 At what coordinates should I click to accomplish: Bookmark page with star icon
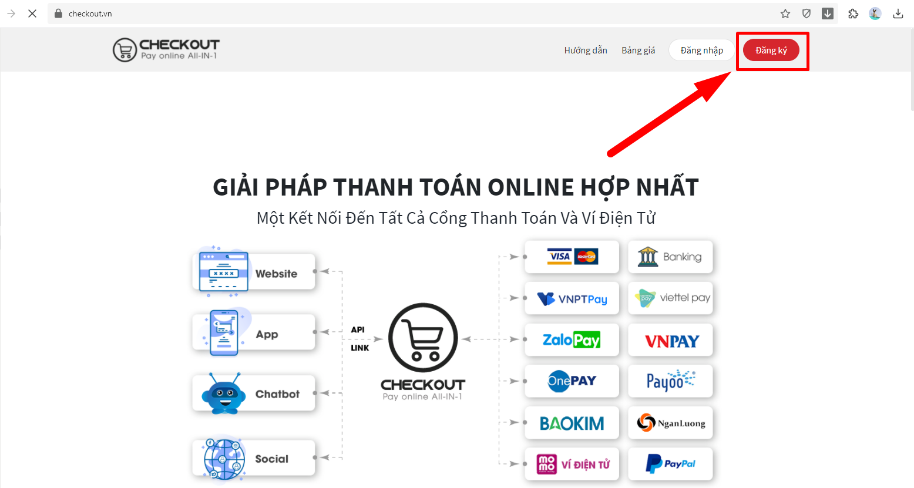pyautogui.click(x=785, y=14)
